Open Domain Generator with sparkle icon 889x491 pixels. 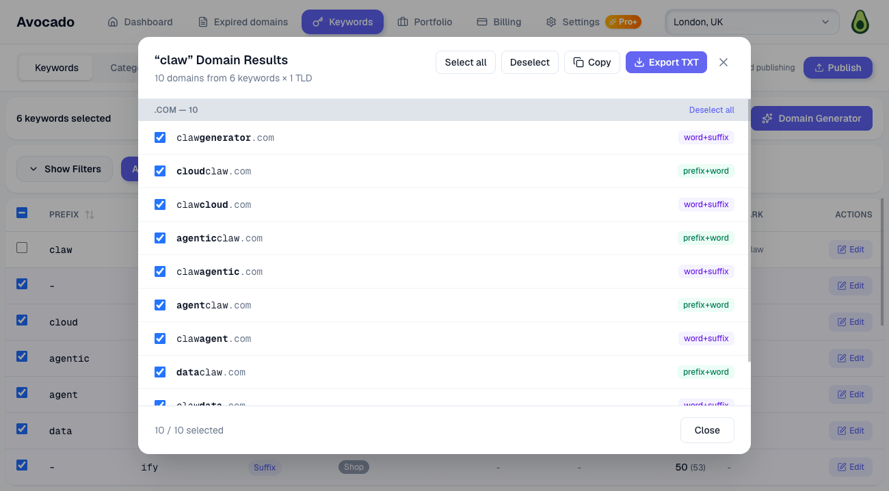tap(812, 118)
